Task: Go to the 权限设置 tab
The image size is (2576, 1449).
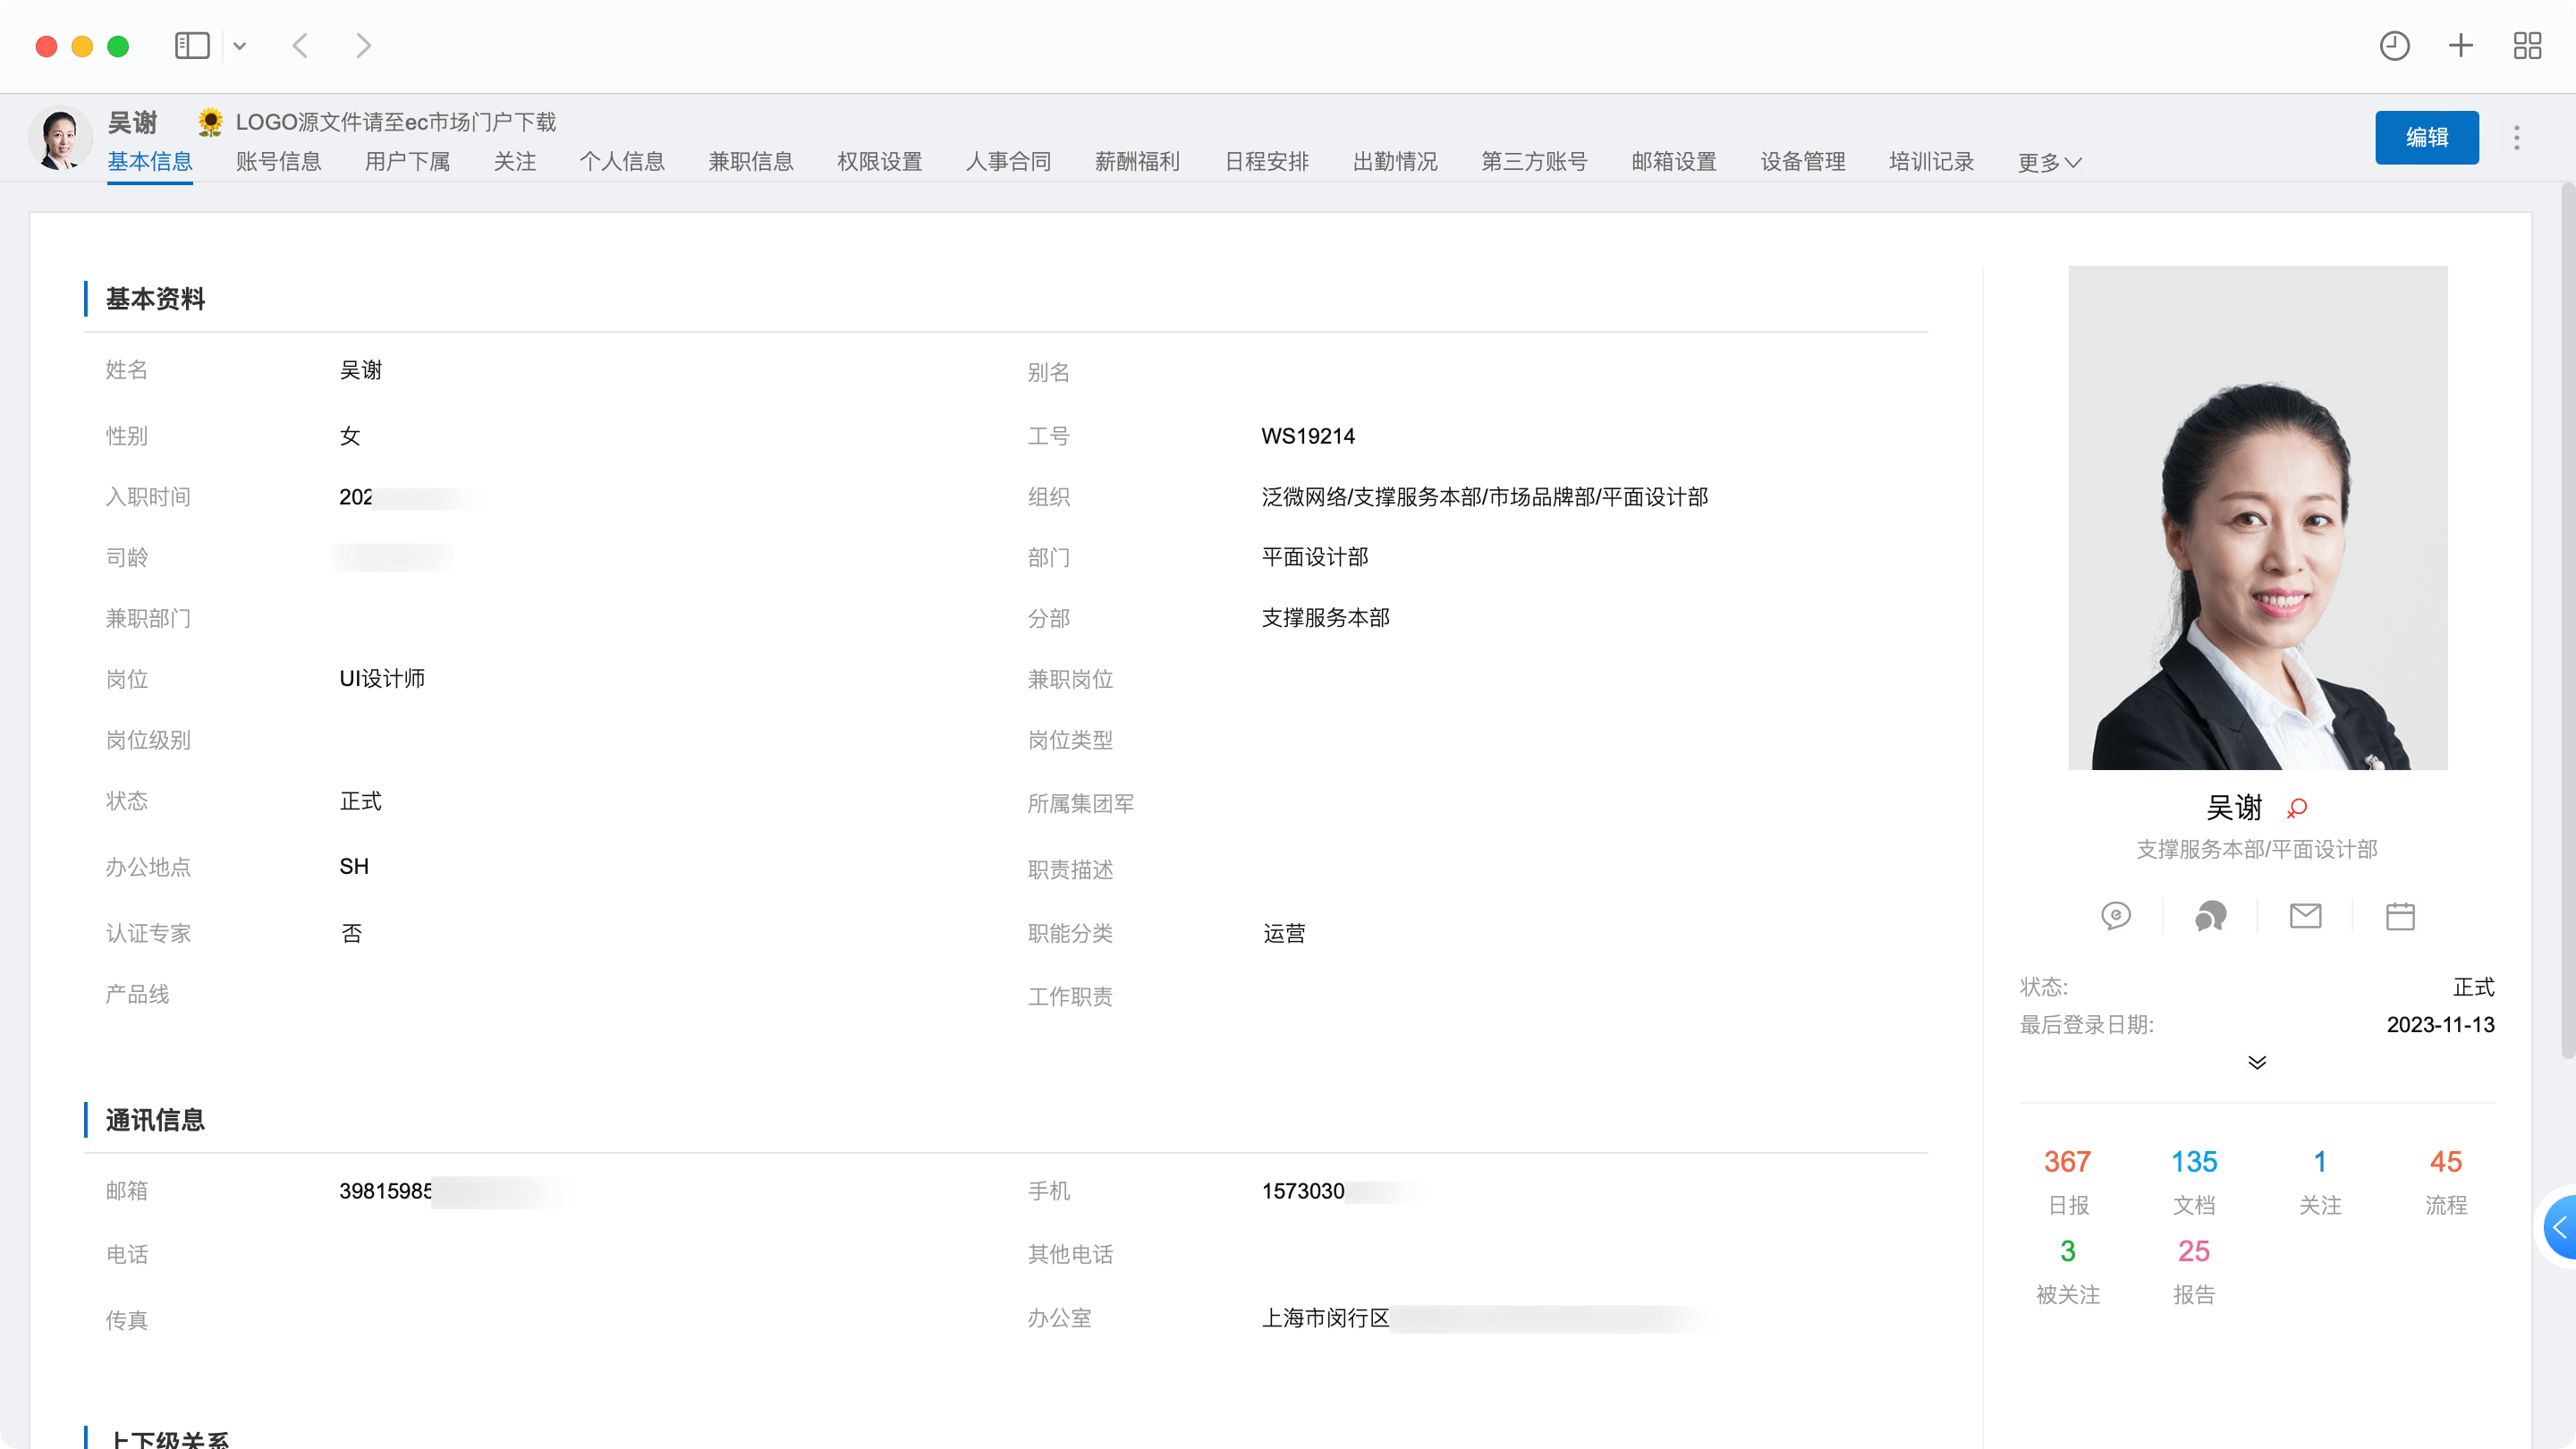Action: pyautogui.click(x=880, y=162)
